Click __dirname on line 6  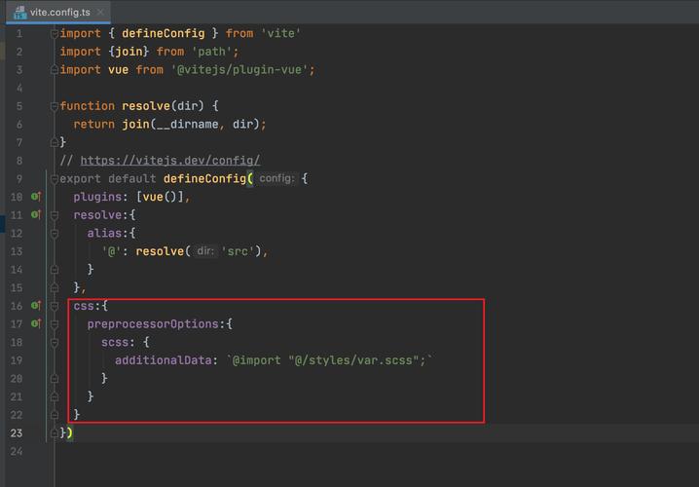pyautogui.click(x=187, y=125)
